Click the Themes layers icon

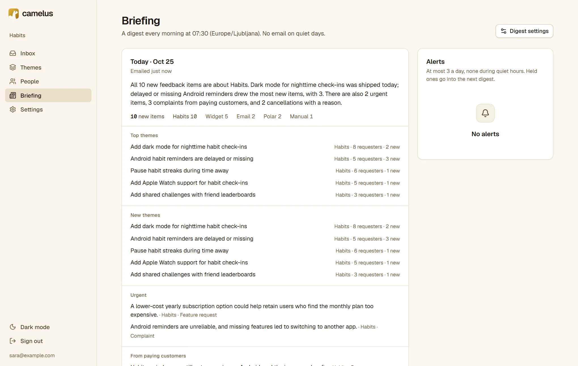click(13, 68)
